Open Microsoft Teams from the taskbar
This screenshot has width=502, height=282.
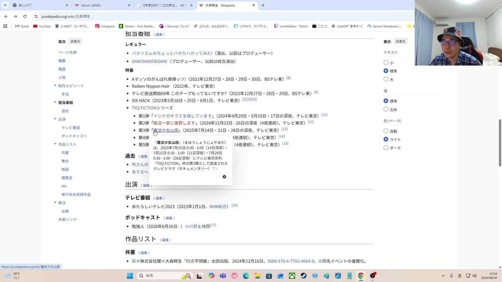223,276
